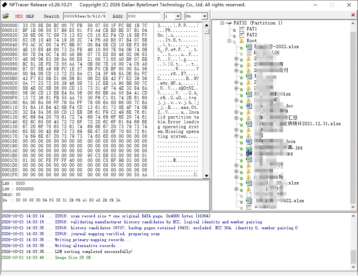Toggle the check mark of 货统计2021.12.31.xlsx

(241, 125)
